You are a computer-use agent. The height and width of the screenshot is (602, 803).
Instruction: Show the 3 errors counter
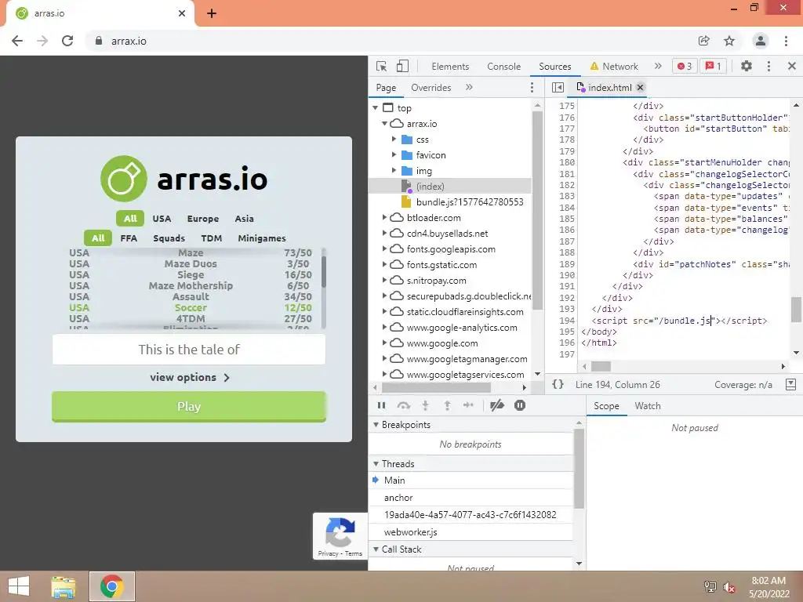click(x=684, y=66)
